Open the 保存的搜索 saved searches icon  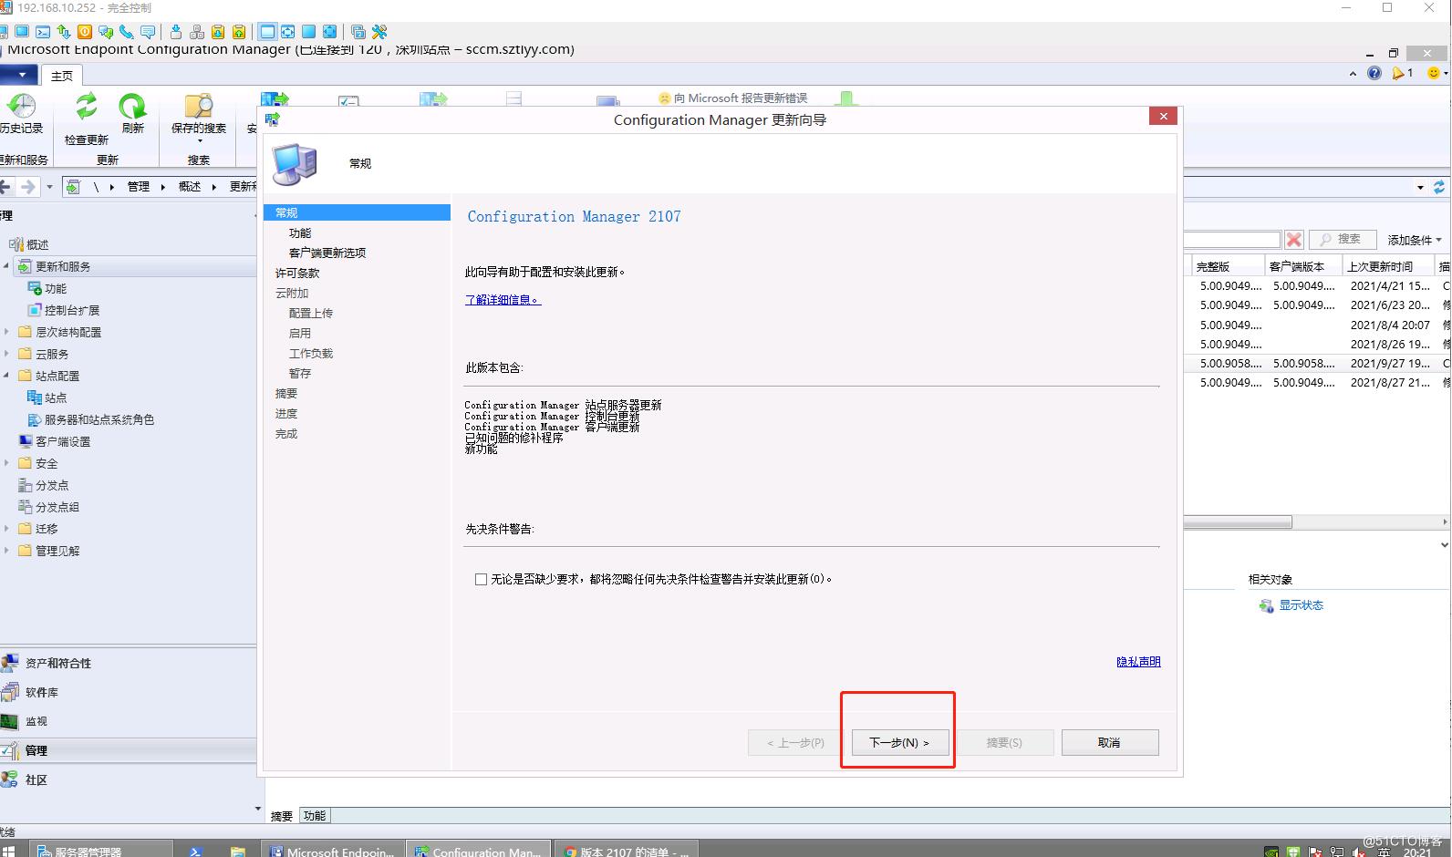[x=198, y=106]
